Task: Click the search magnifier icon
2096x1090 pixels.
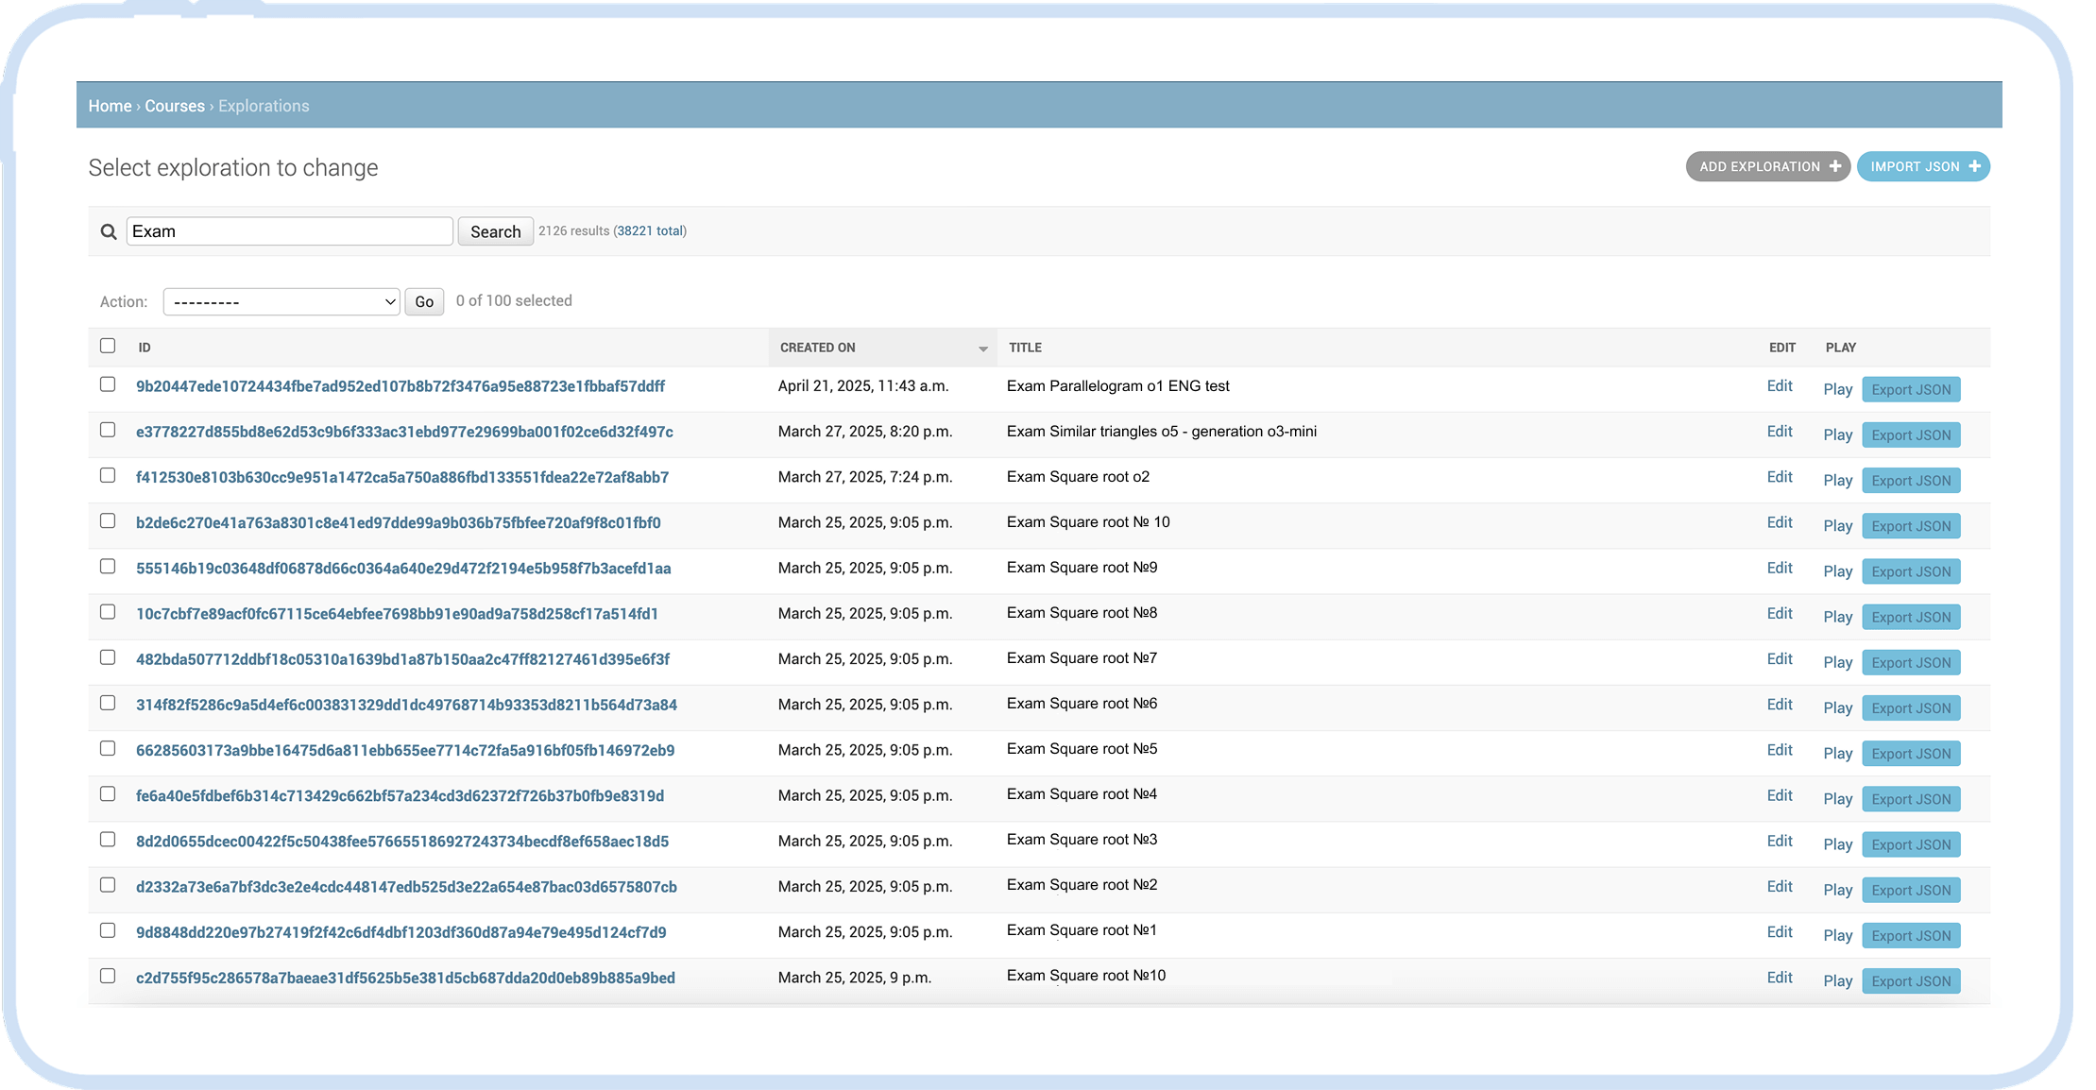Action: [109, 231]
